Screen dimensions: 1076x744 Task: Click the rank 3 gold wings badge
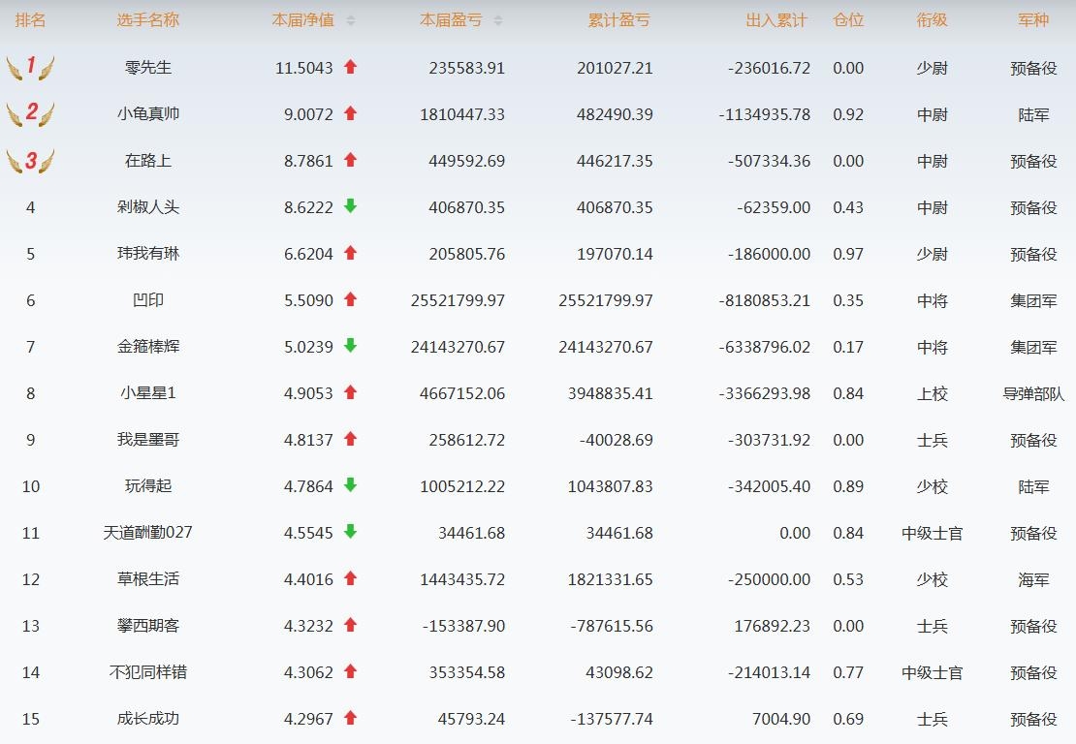pyautogui.click(x=30, y=160)
